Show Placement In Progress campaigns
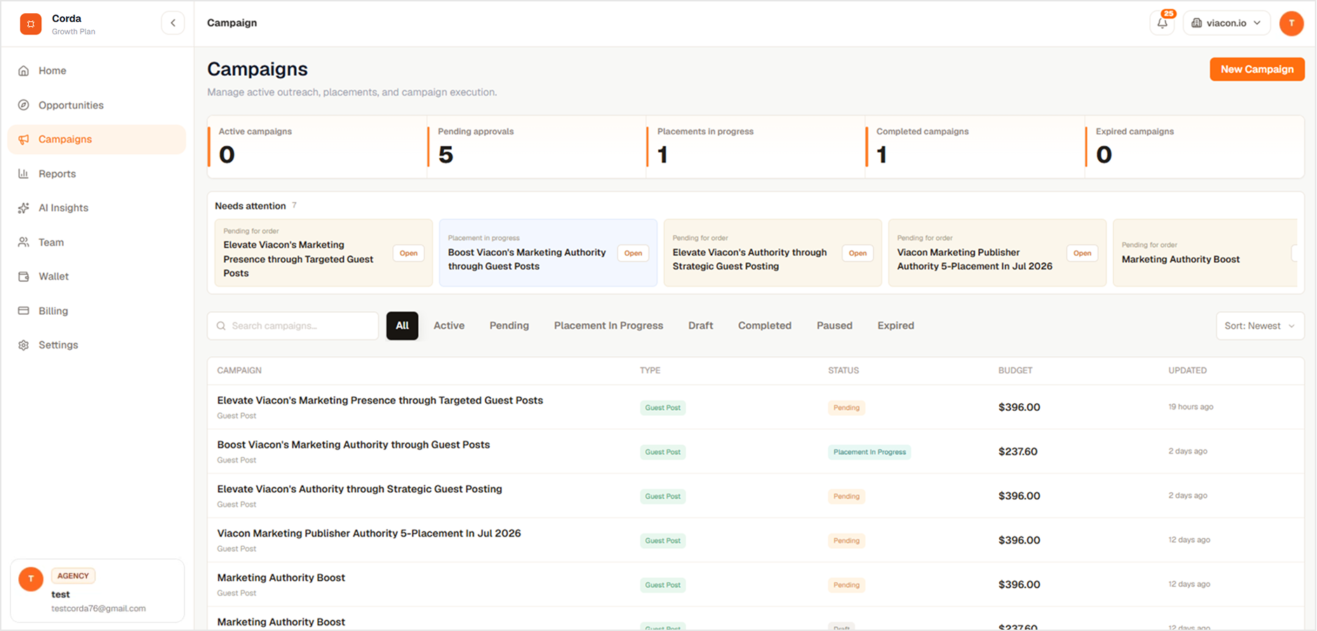The image size is (1317, 631). coord(608,326)
